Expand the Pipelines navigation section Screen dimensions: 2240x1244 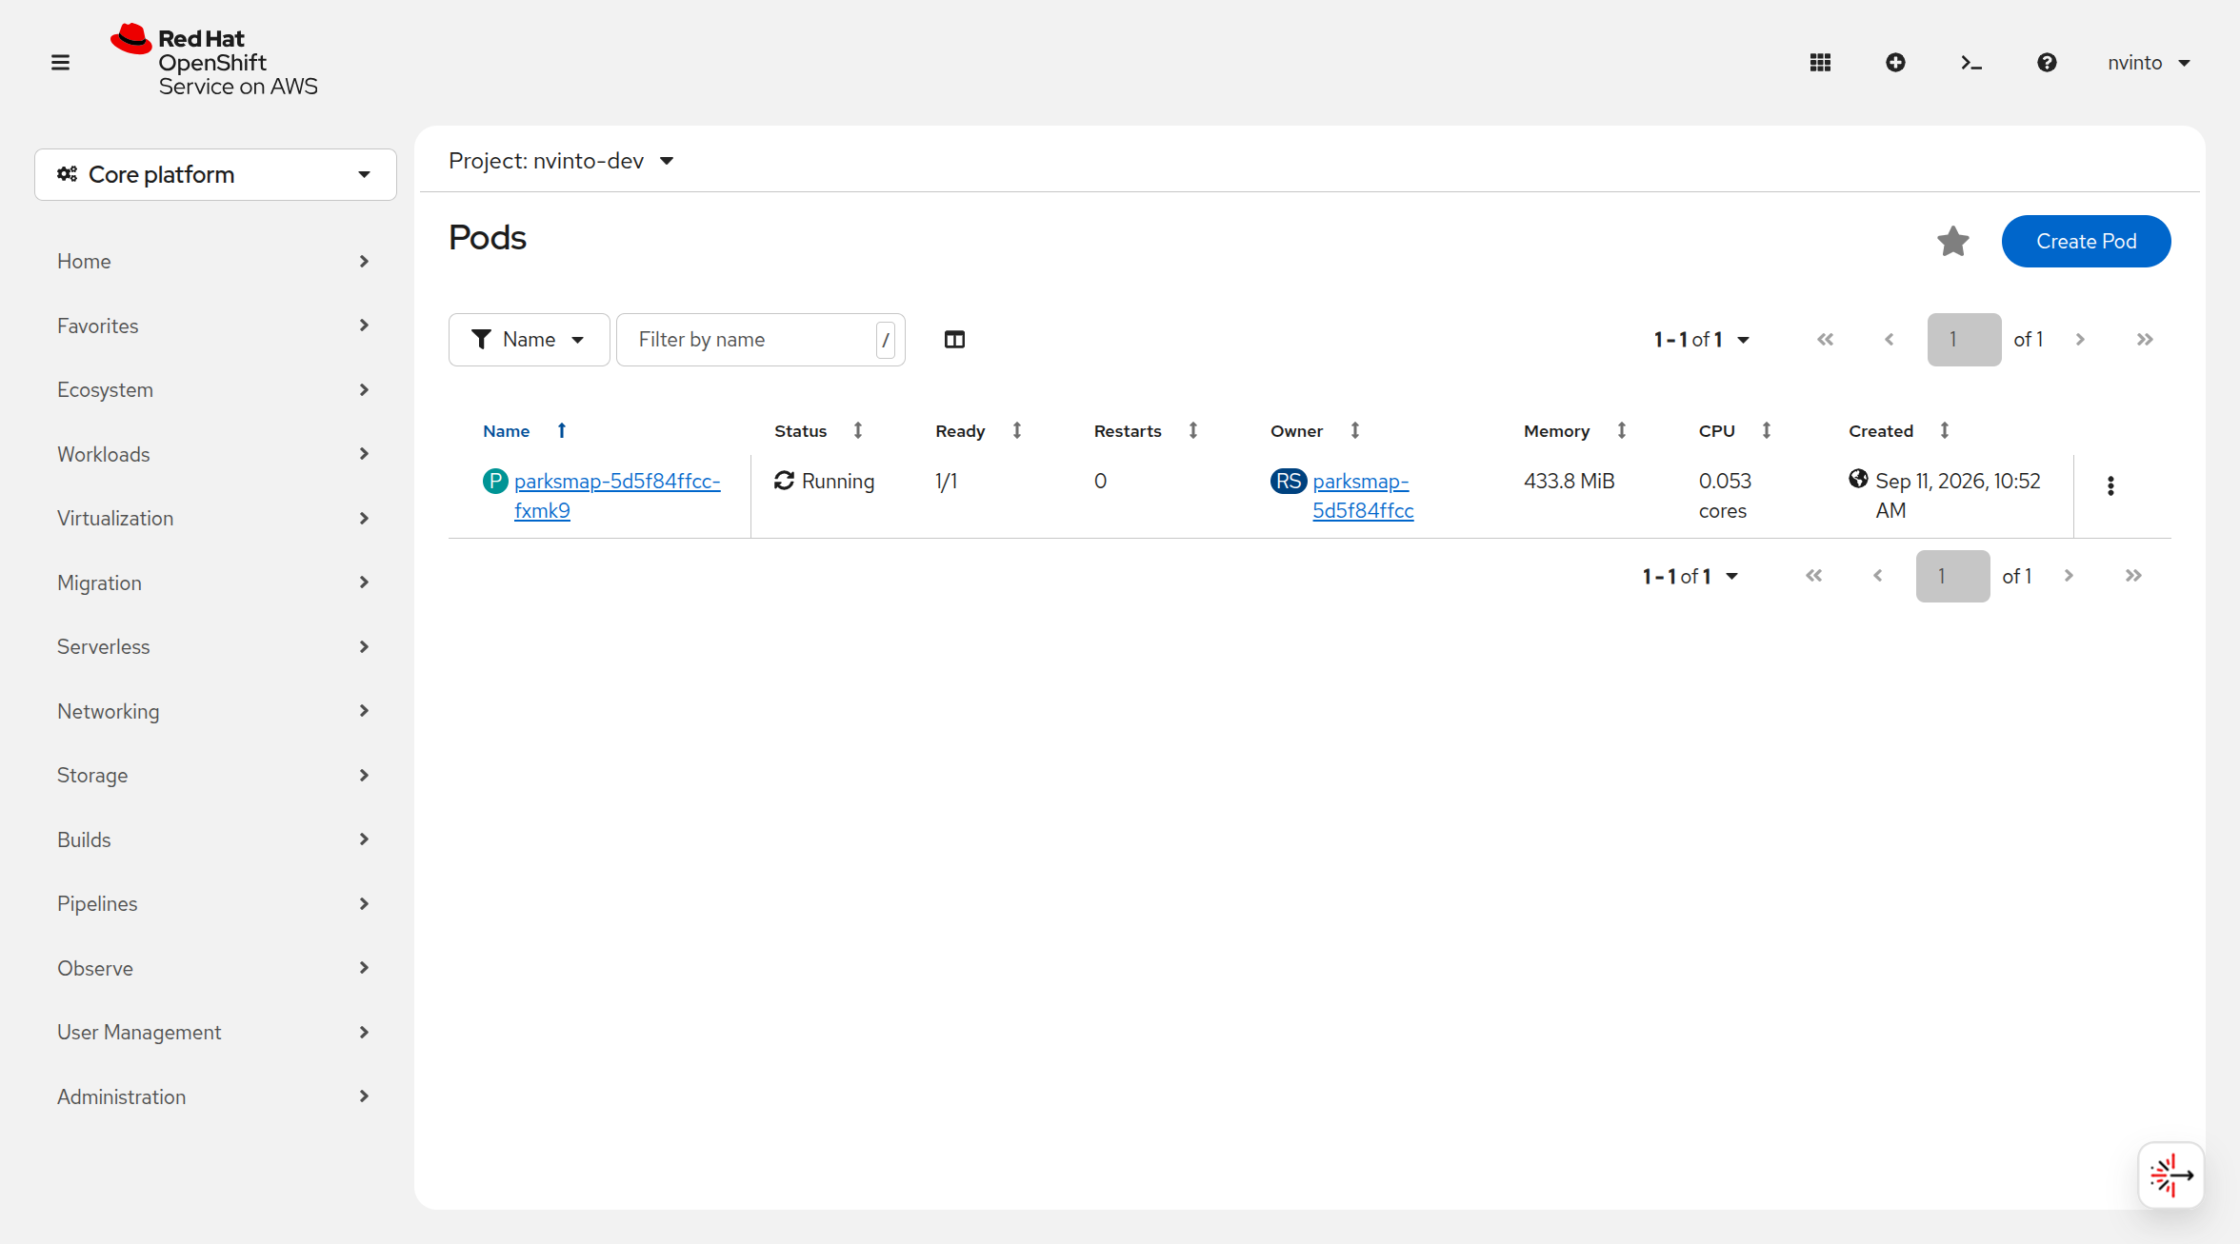[x=213, y=904]
